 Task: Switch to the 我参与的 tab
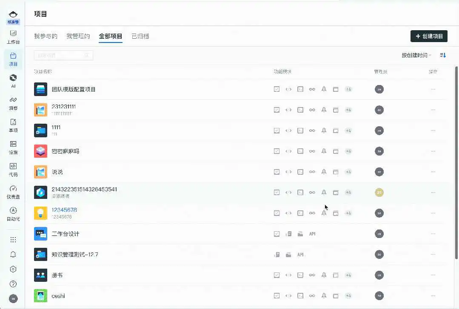point(46,36)
